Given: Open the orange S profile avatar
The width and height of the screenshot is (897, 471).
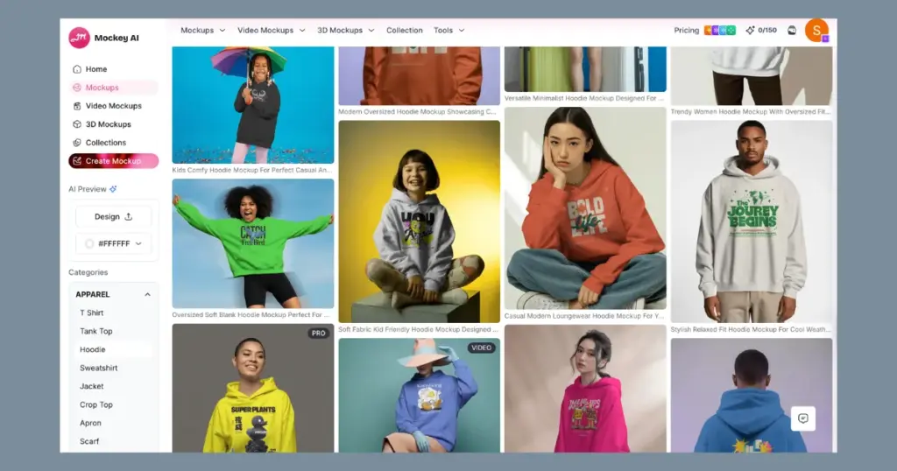Looking at the screenshot, I should click(x=816, y=31).
